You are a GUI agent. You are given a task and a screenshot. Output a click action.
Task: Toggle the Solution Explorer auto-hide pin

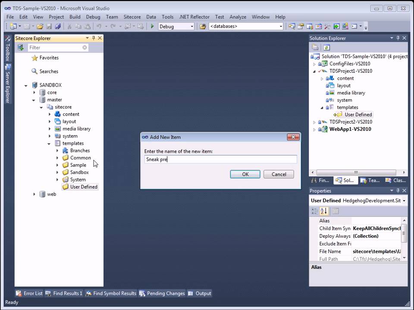398,38
